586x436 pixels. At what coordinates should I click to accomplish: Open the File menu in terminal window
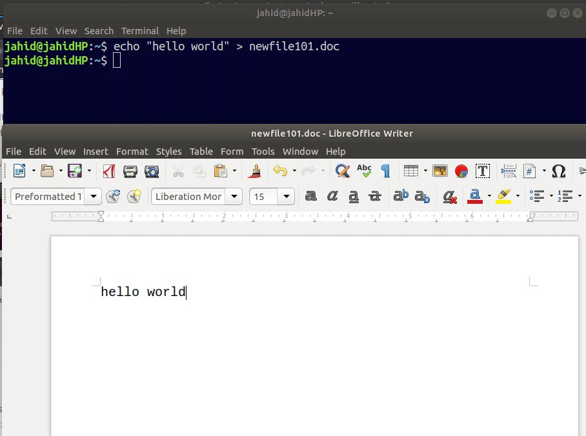pyautogui.click(x=15, y=30)
